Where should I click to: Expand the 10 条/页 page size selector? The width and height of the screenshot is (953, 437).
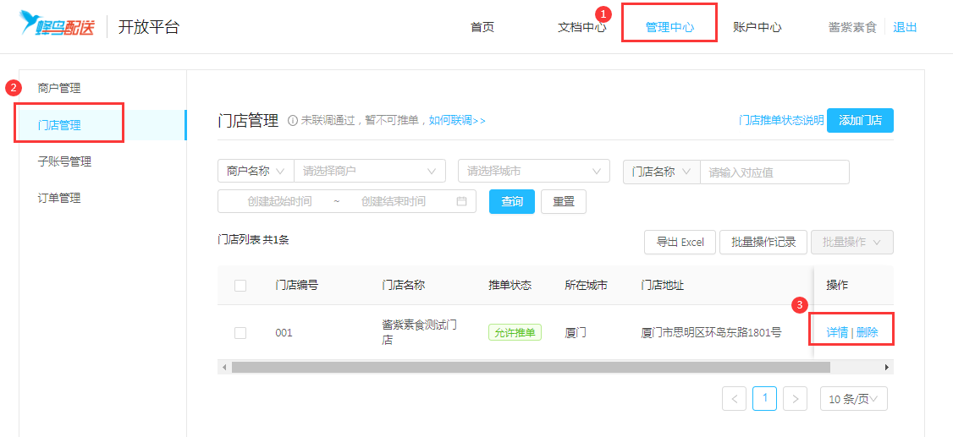pyautogui.click(x=853, y=399)
